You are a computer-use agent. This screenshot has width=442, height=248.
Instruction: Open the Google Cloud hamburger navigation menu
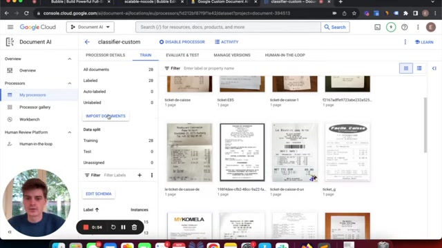pyautogui.click(x=10, y=27)
